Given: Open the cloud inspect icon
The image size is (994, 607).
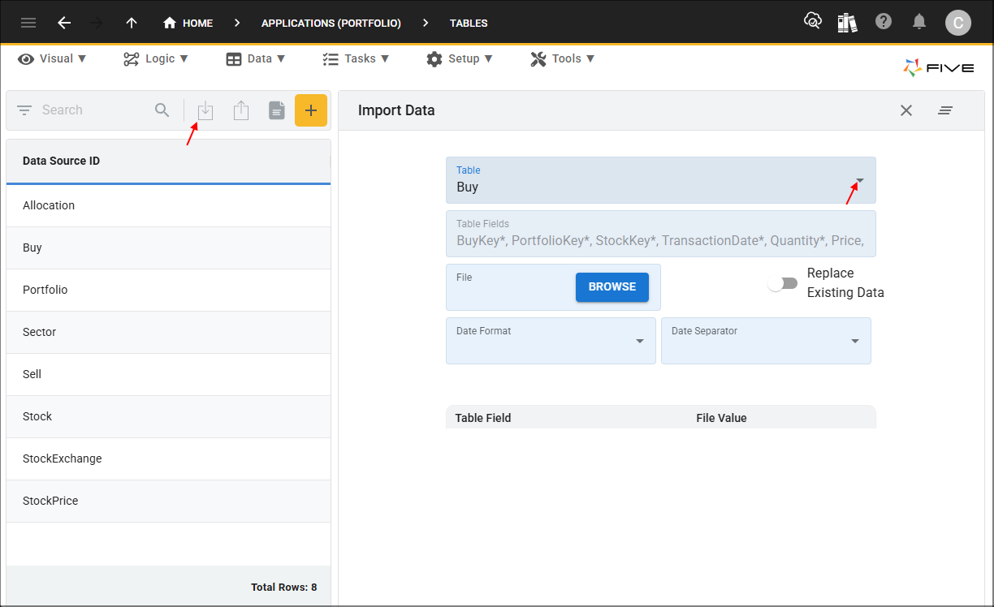Looking at the screenshot, I should 812,22.
